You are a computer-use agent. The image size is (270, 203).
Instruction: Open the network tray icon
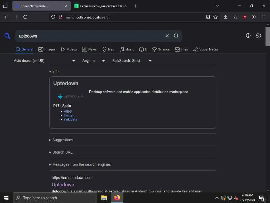230,198
